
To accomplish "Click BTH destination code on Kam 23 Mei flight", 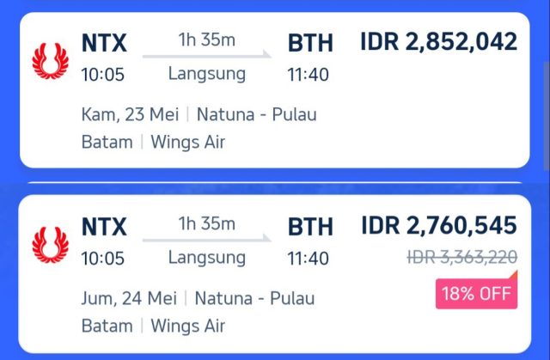I will (310, 43).
